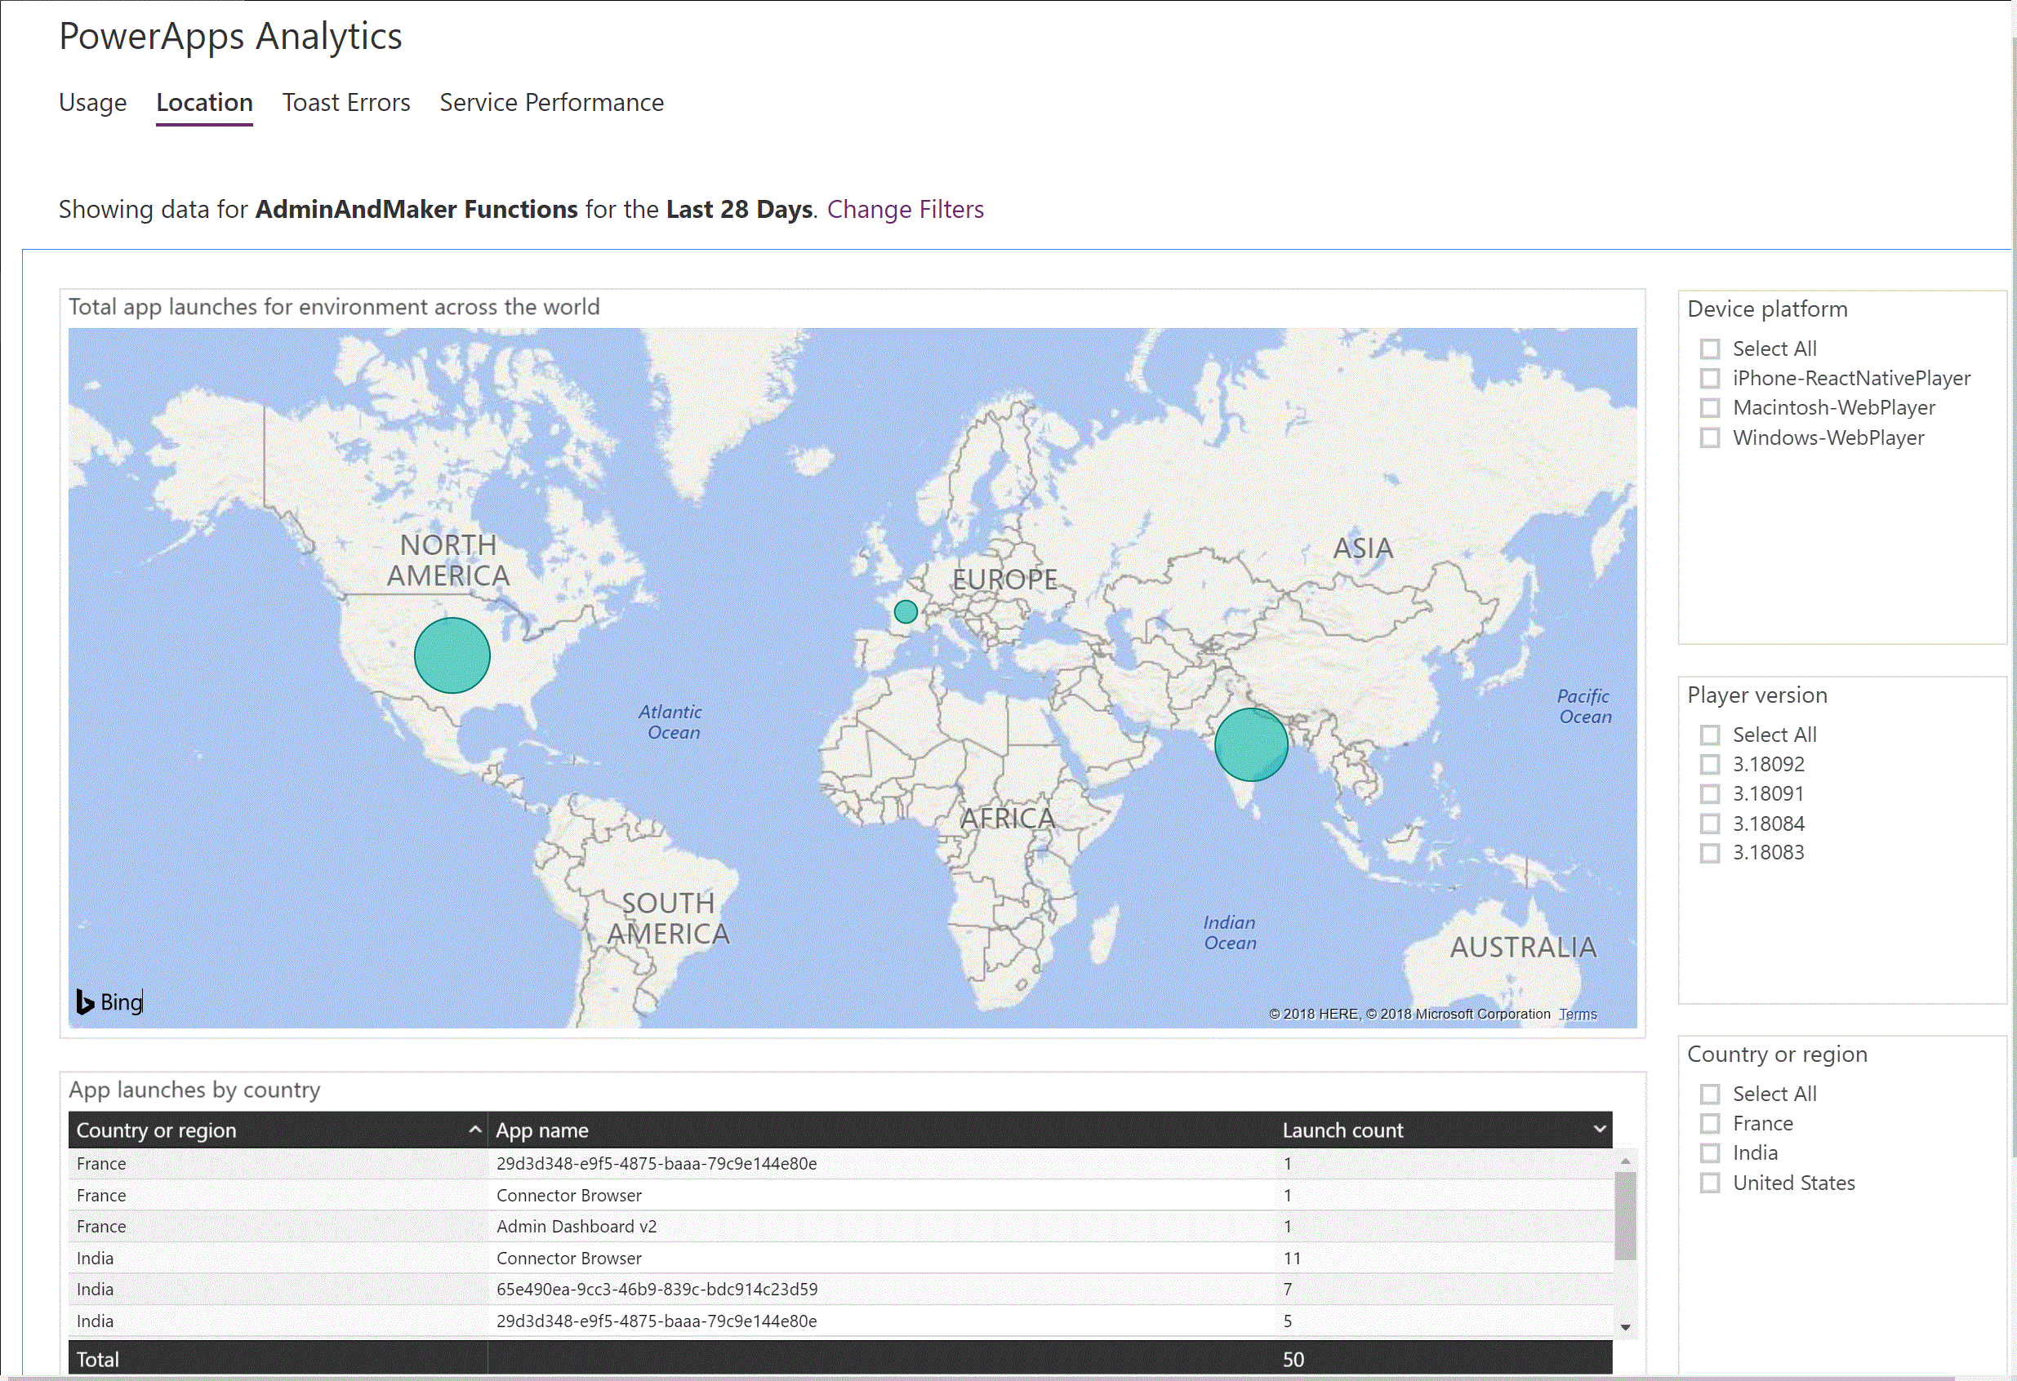Check Select All under Device platform
Image resolution: width=2017 pixels, height=1381 pixels.
point(1709,349)
